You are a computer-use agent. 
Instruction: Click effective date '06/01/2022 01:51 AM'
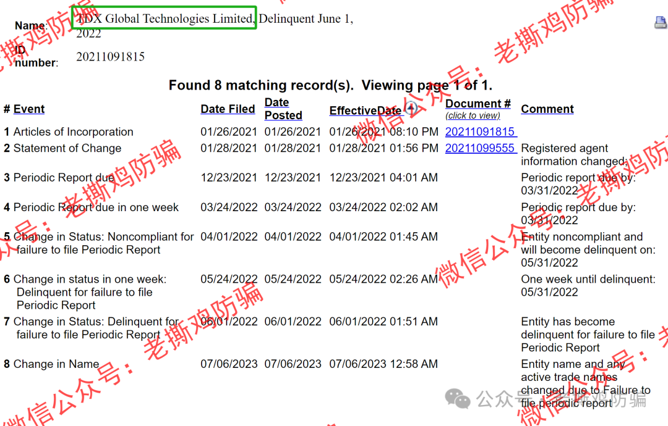pos(384,322)
